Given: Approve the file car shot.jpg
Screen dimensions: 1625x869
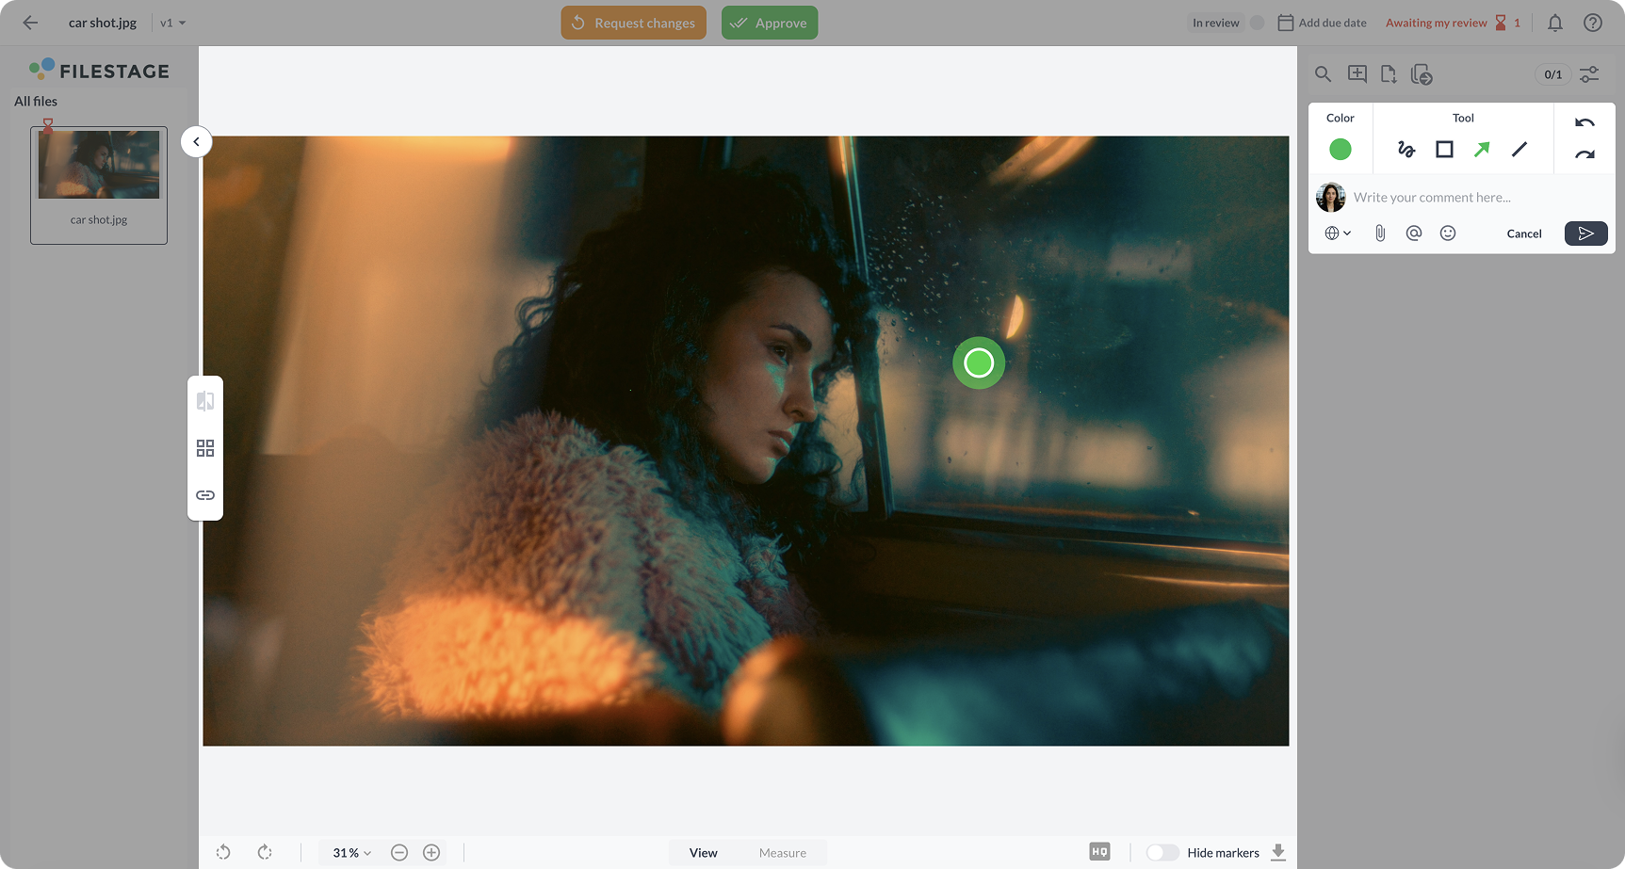Looking at the screenshot, I should pos(769,22).
